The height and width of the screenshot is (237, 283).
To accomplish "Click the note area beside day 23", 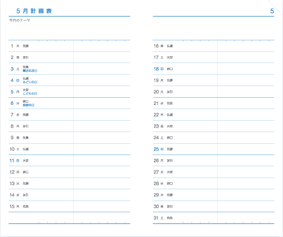I will tap(246, 126).
